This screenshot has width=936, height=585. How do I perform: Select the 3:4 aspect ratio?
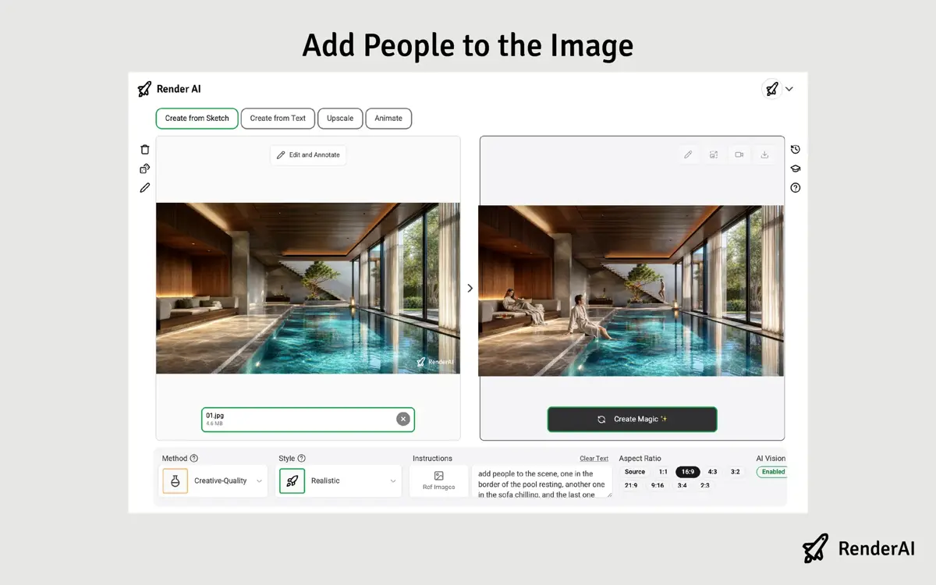click(682, 485)
